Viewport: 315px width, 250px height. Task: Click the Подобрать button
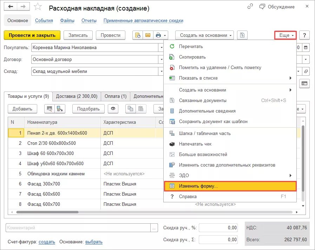coord(88,109)
